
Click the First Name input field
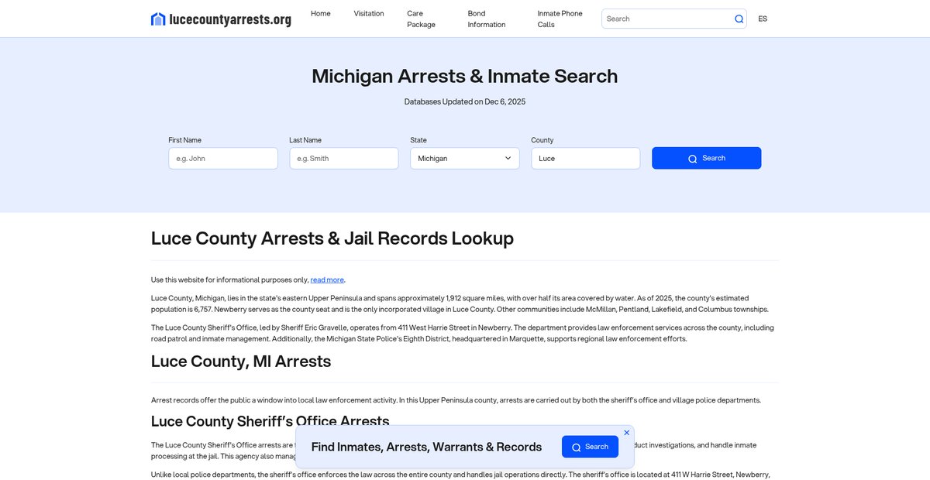(x=223, y=158)
